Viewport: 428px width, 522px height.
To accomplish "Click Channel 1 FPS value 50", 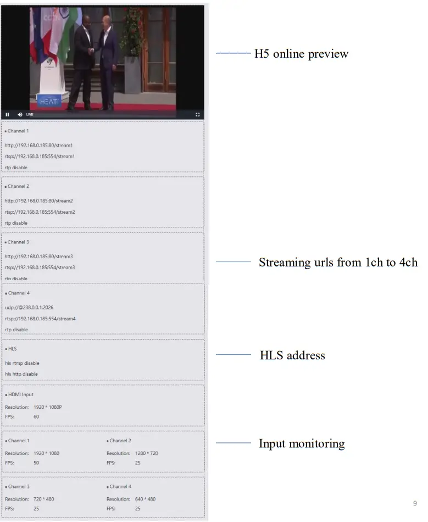I will 36,463.
